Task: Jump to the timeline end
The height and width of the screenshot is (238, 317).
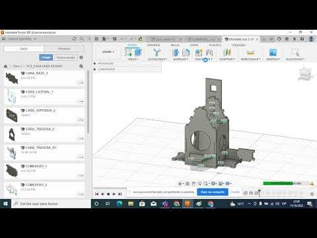Action: [120, 194]
